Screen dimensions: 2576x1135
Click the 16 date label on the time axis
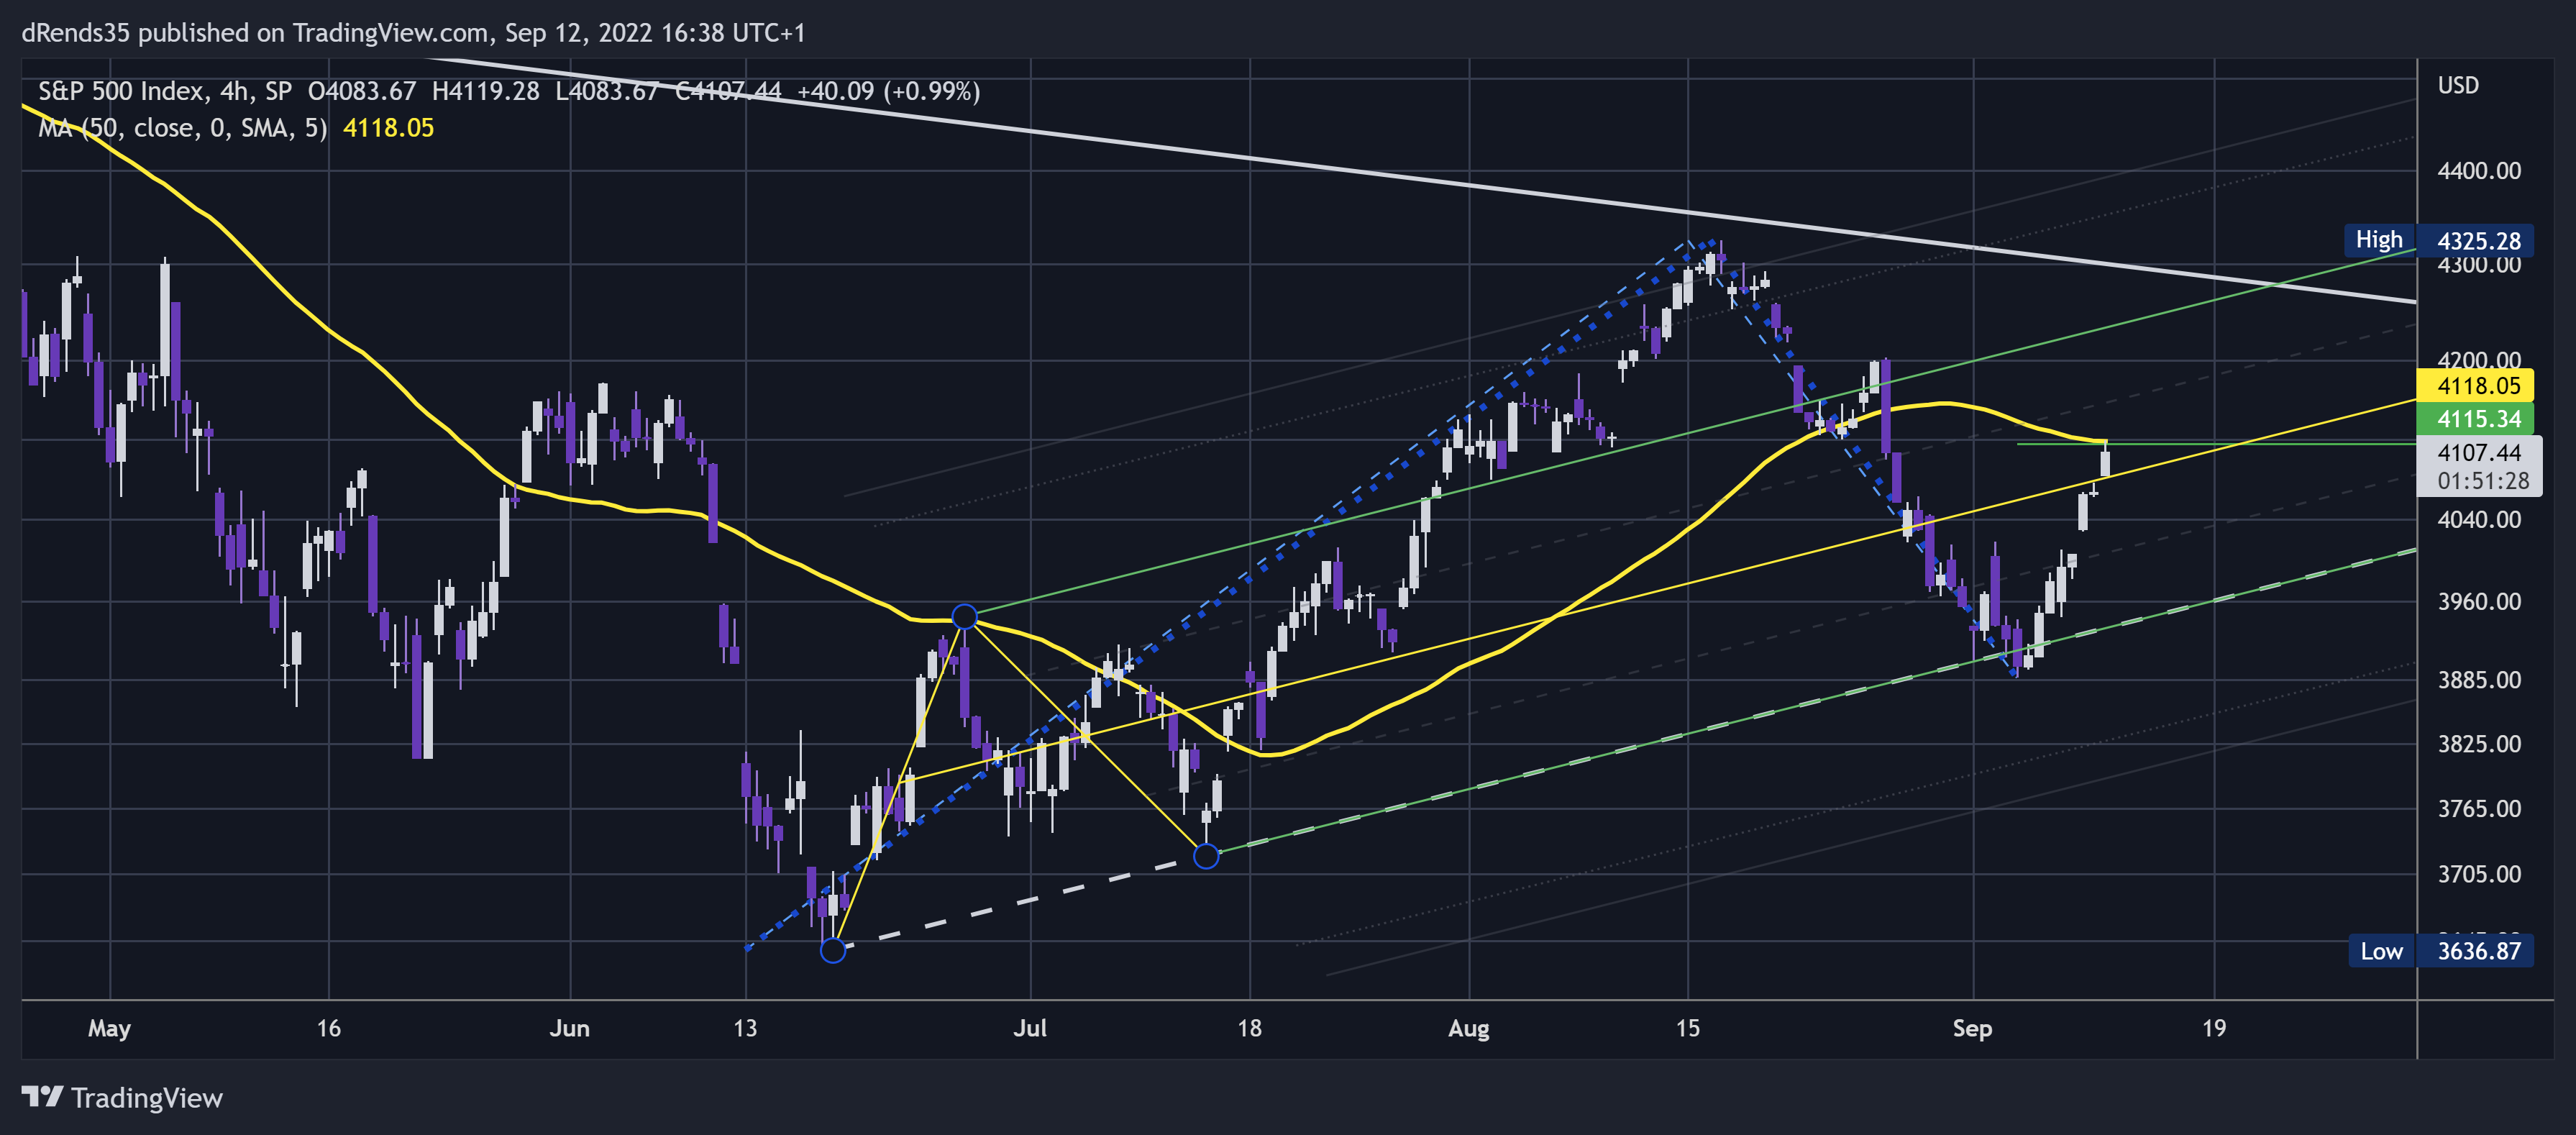[x=328, y=1028]
